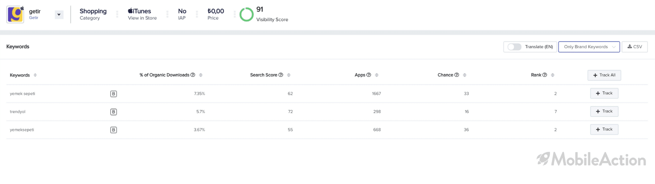Select the yemeksepeti keyword text

(22, 130)
